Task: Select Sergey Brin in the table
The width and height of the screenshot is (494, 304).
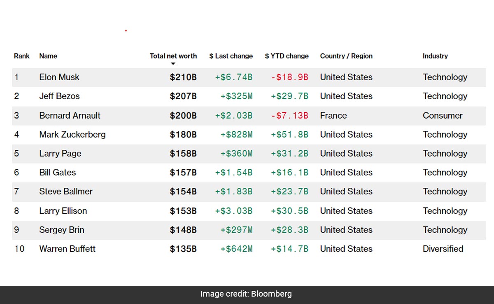Action: pos(61,229)
